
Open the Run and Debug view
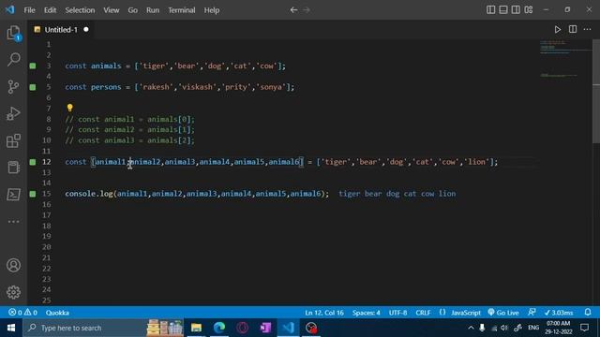pos(13,114)
